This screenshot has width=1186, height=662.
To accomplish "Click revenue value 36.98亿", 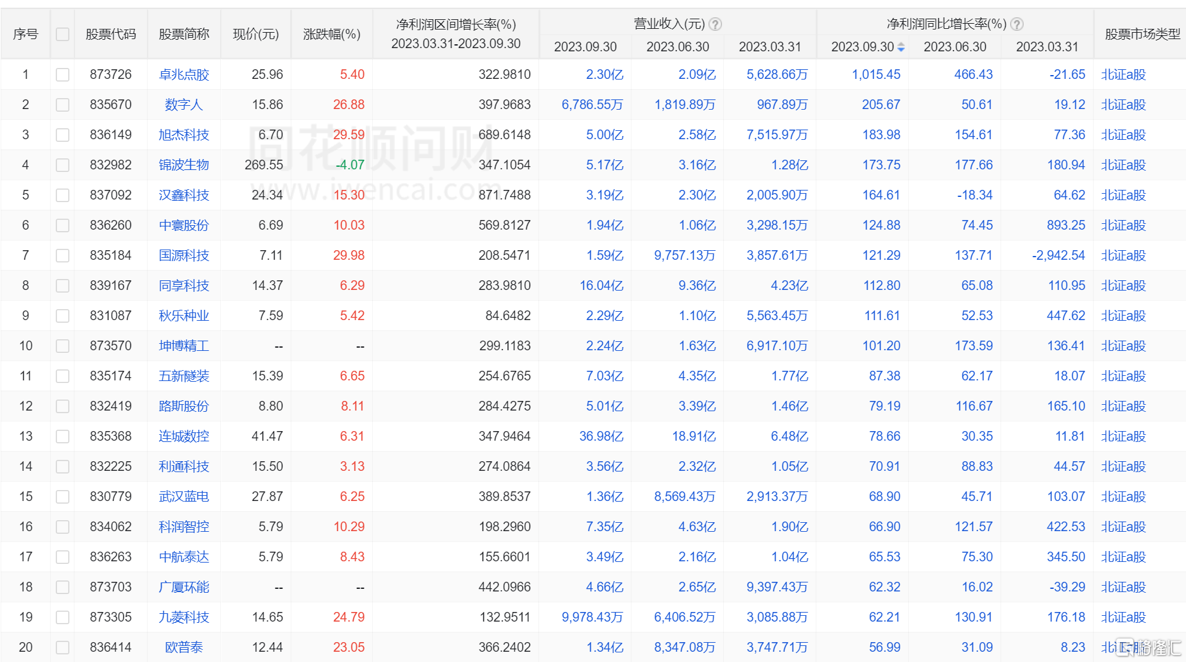I will click(601, 437).
